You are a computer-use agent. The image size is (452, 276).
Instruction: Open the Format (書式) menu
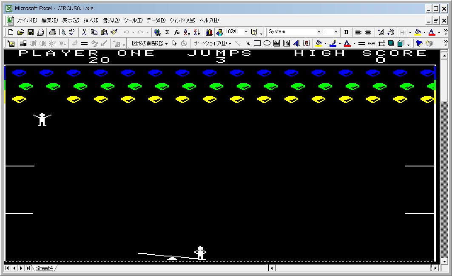(111, 20)
